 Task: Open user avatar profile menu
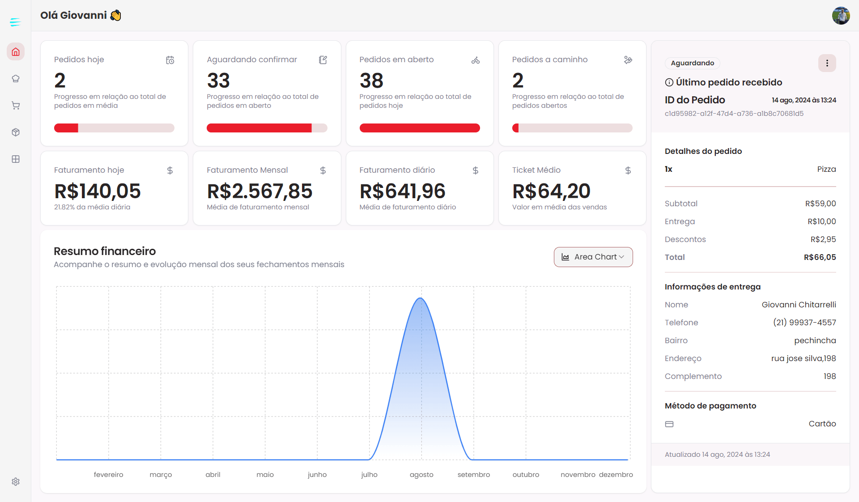(841, 16)
